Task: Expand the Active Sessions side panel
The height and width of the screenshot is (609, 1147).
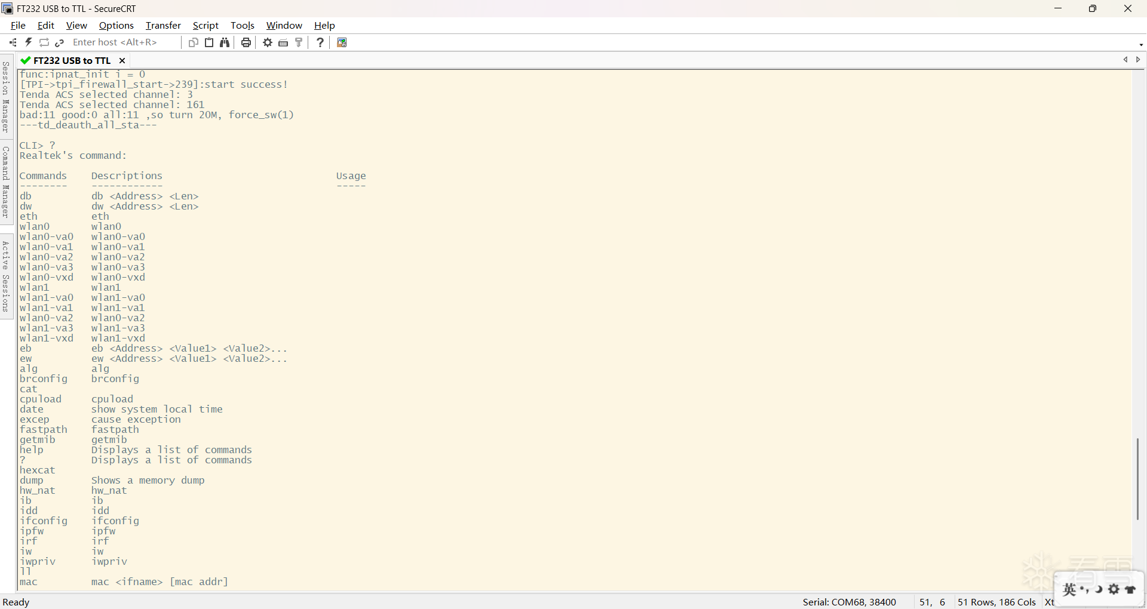Action: click(x=6, y=276)
